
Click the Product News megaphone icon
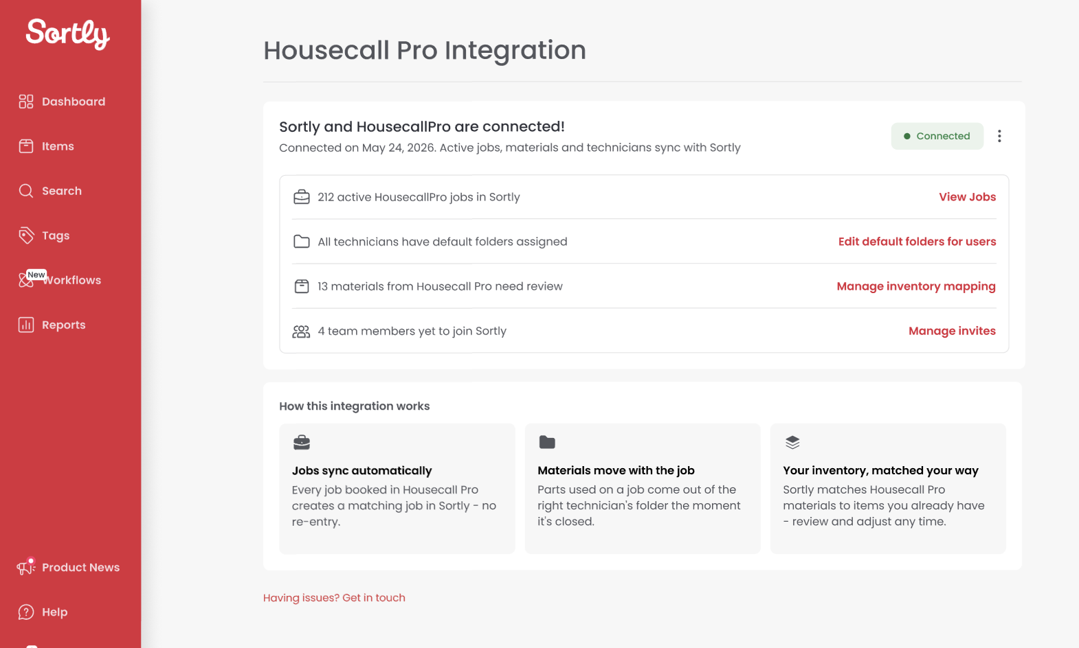26,567
